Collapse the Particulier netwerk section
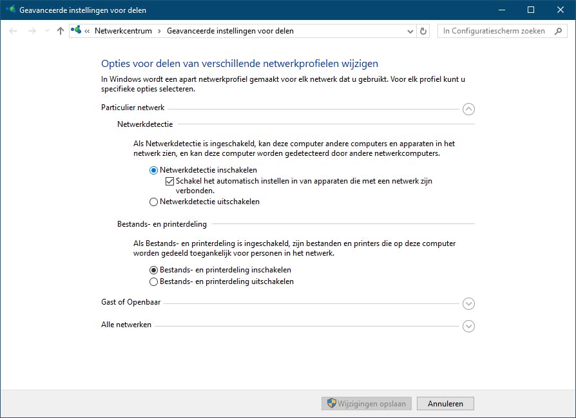The image size is (576, 418). (469, 109)
